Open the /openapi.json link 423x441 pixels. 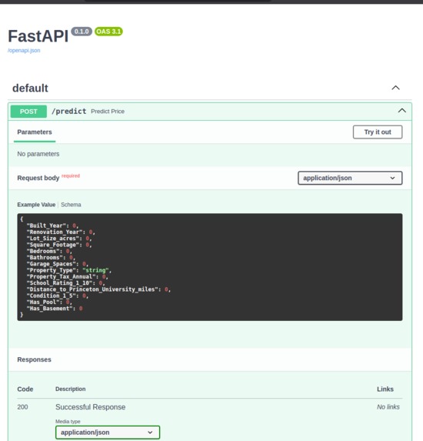pos(24,51)
